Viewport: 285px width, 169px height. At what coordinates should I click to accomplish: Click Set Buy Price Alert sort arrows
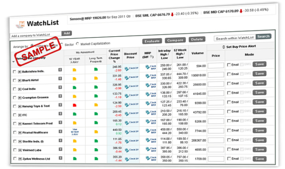tap(224, 47)
